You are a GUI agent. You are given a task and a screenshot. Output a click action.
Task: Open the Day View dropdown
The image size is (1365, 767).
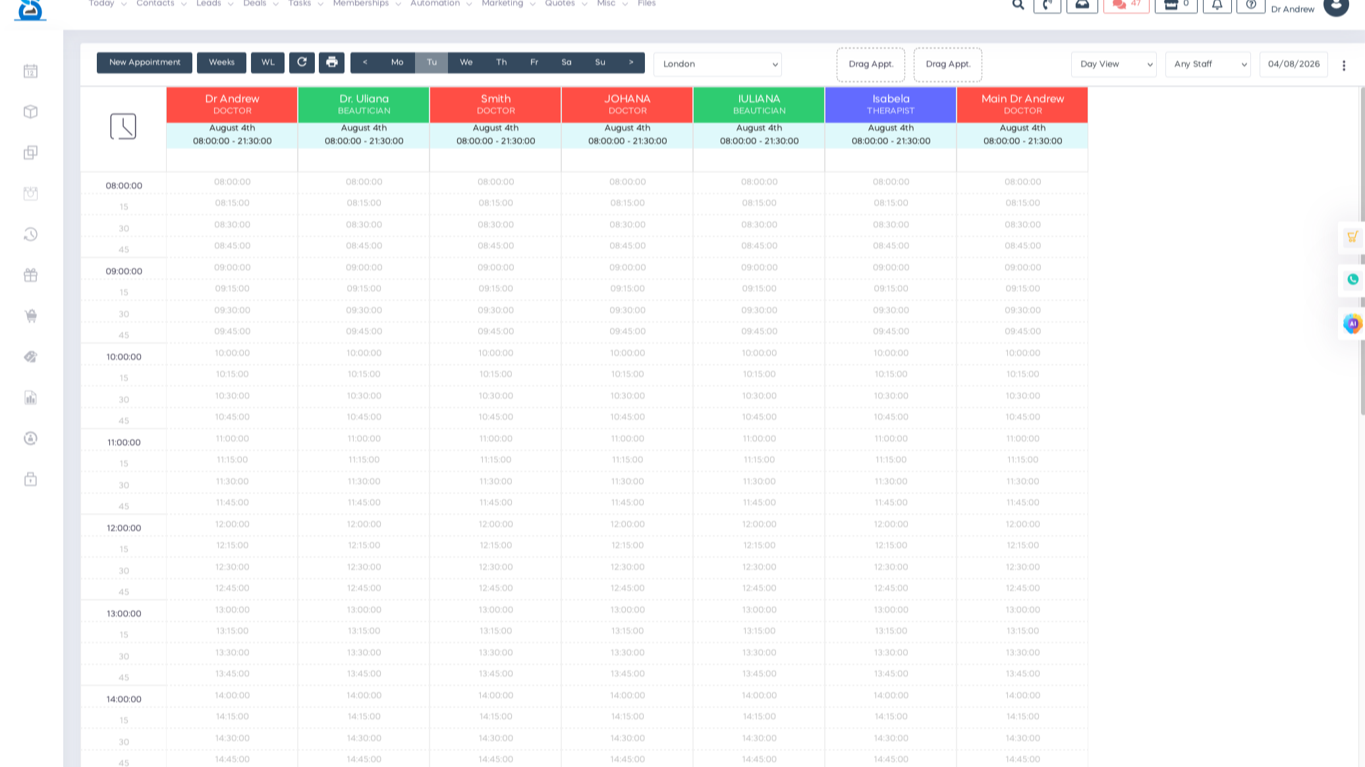[1114, 65]
